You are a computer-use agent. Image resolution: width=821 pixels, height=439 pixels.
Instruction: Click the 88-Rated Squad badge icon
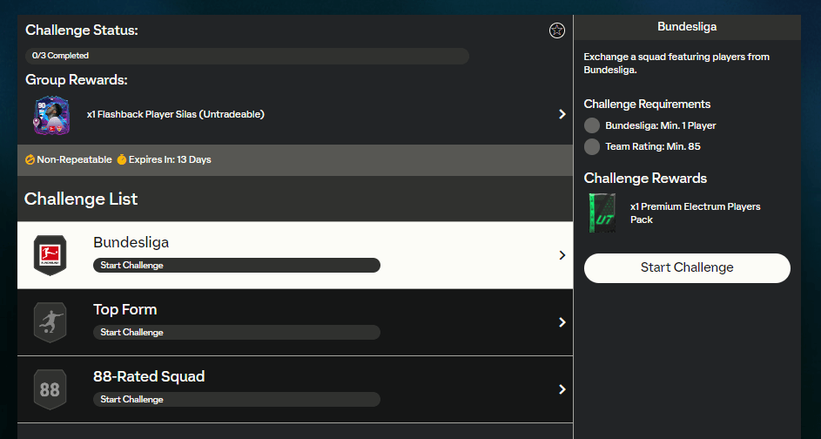(50, 389)
